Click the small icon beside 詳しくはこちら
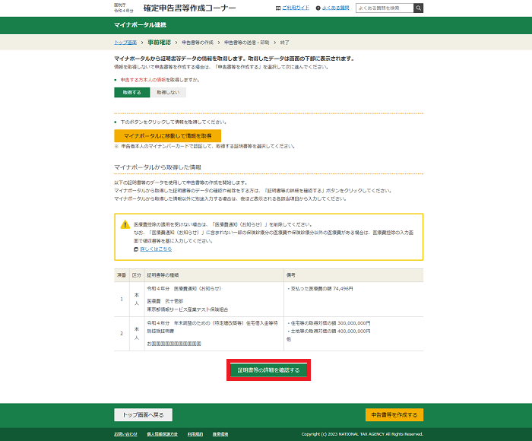The height and width of the screenshot is (441, 532). [x=136, y=249]
